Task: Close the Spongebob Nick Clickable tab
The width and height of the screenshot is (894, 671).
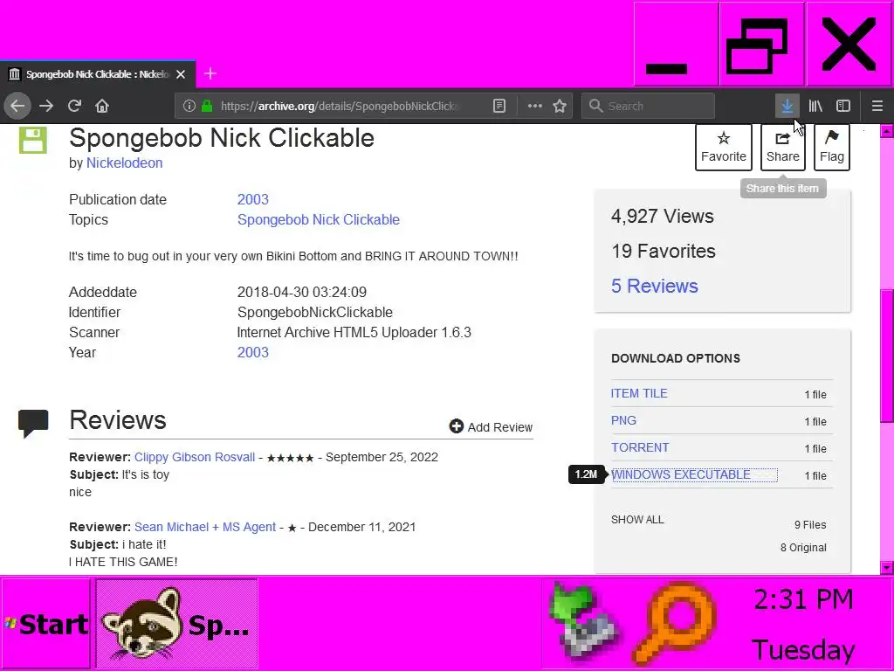Action: [181, 74]
